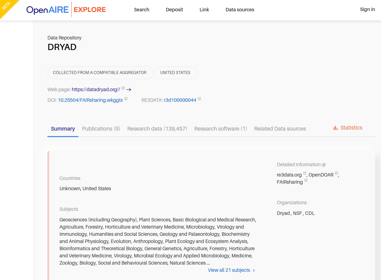This screenshot has height=280, width=381.
Task: Click the Data Repository label
Action: click(x=64, y=38)
